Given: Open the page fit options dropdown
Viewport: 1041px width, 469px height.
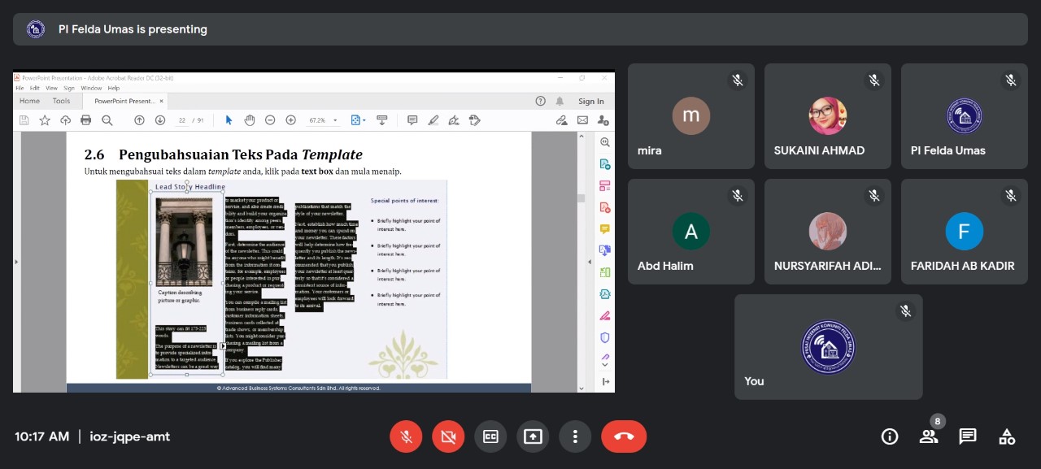Looking at the screenshot, I should tap(358, 120).
